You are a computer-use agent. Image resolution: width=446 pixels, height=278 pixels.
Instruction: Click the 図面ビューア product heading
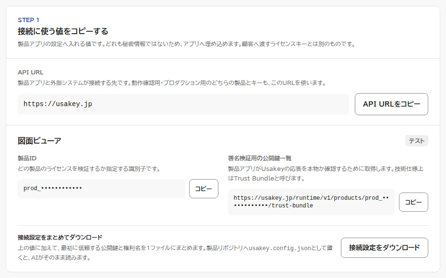click(x=39, y=141)
